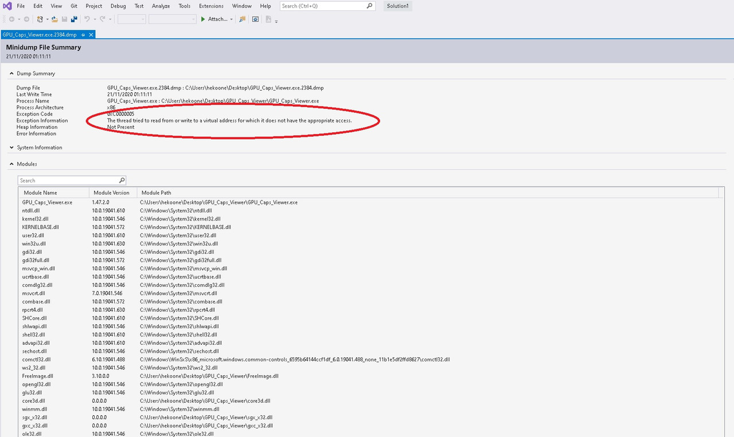Click the msvcrt.dll version 7.0.19041.546
The height and width of the screenshot is (437, 734).
pyautogui.click(x=107, y=293)
